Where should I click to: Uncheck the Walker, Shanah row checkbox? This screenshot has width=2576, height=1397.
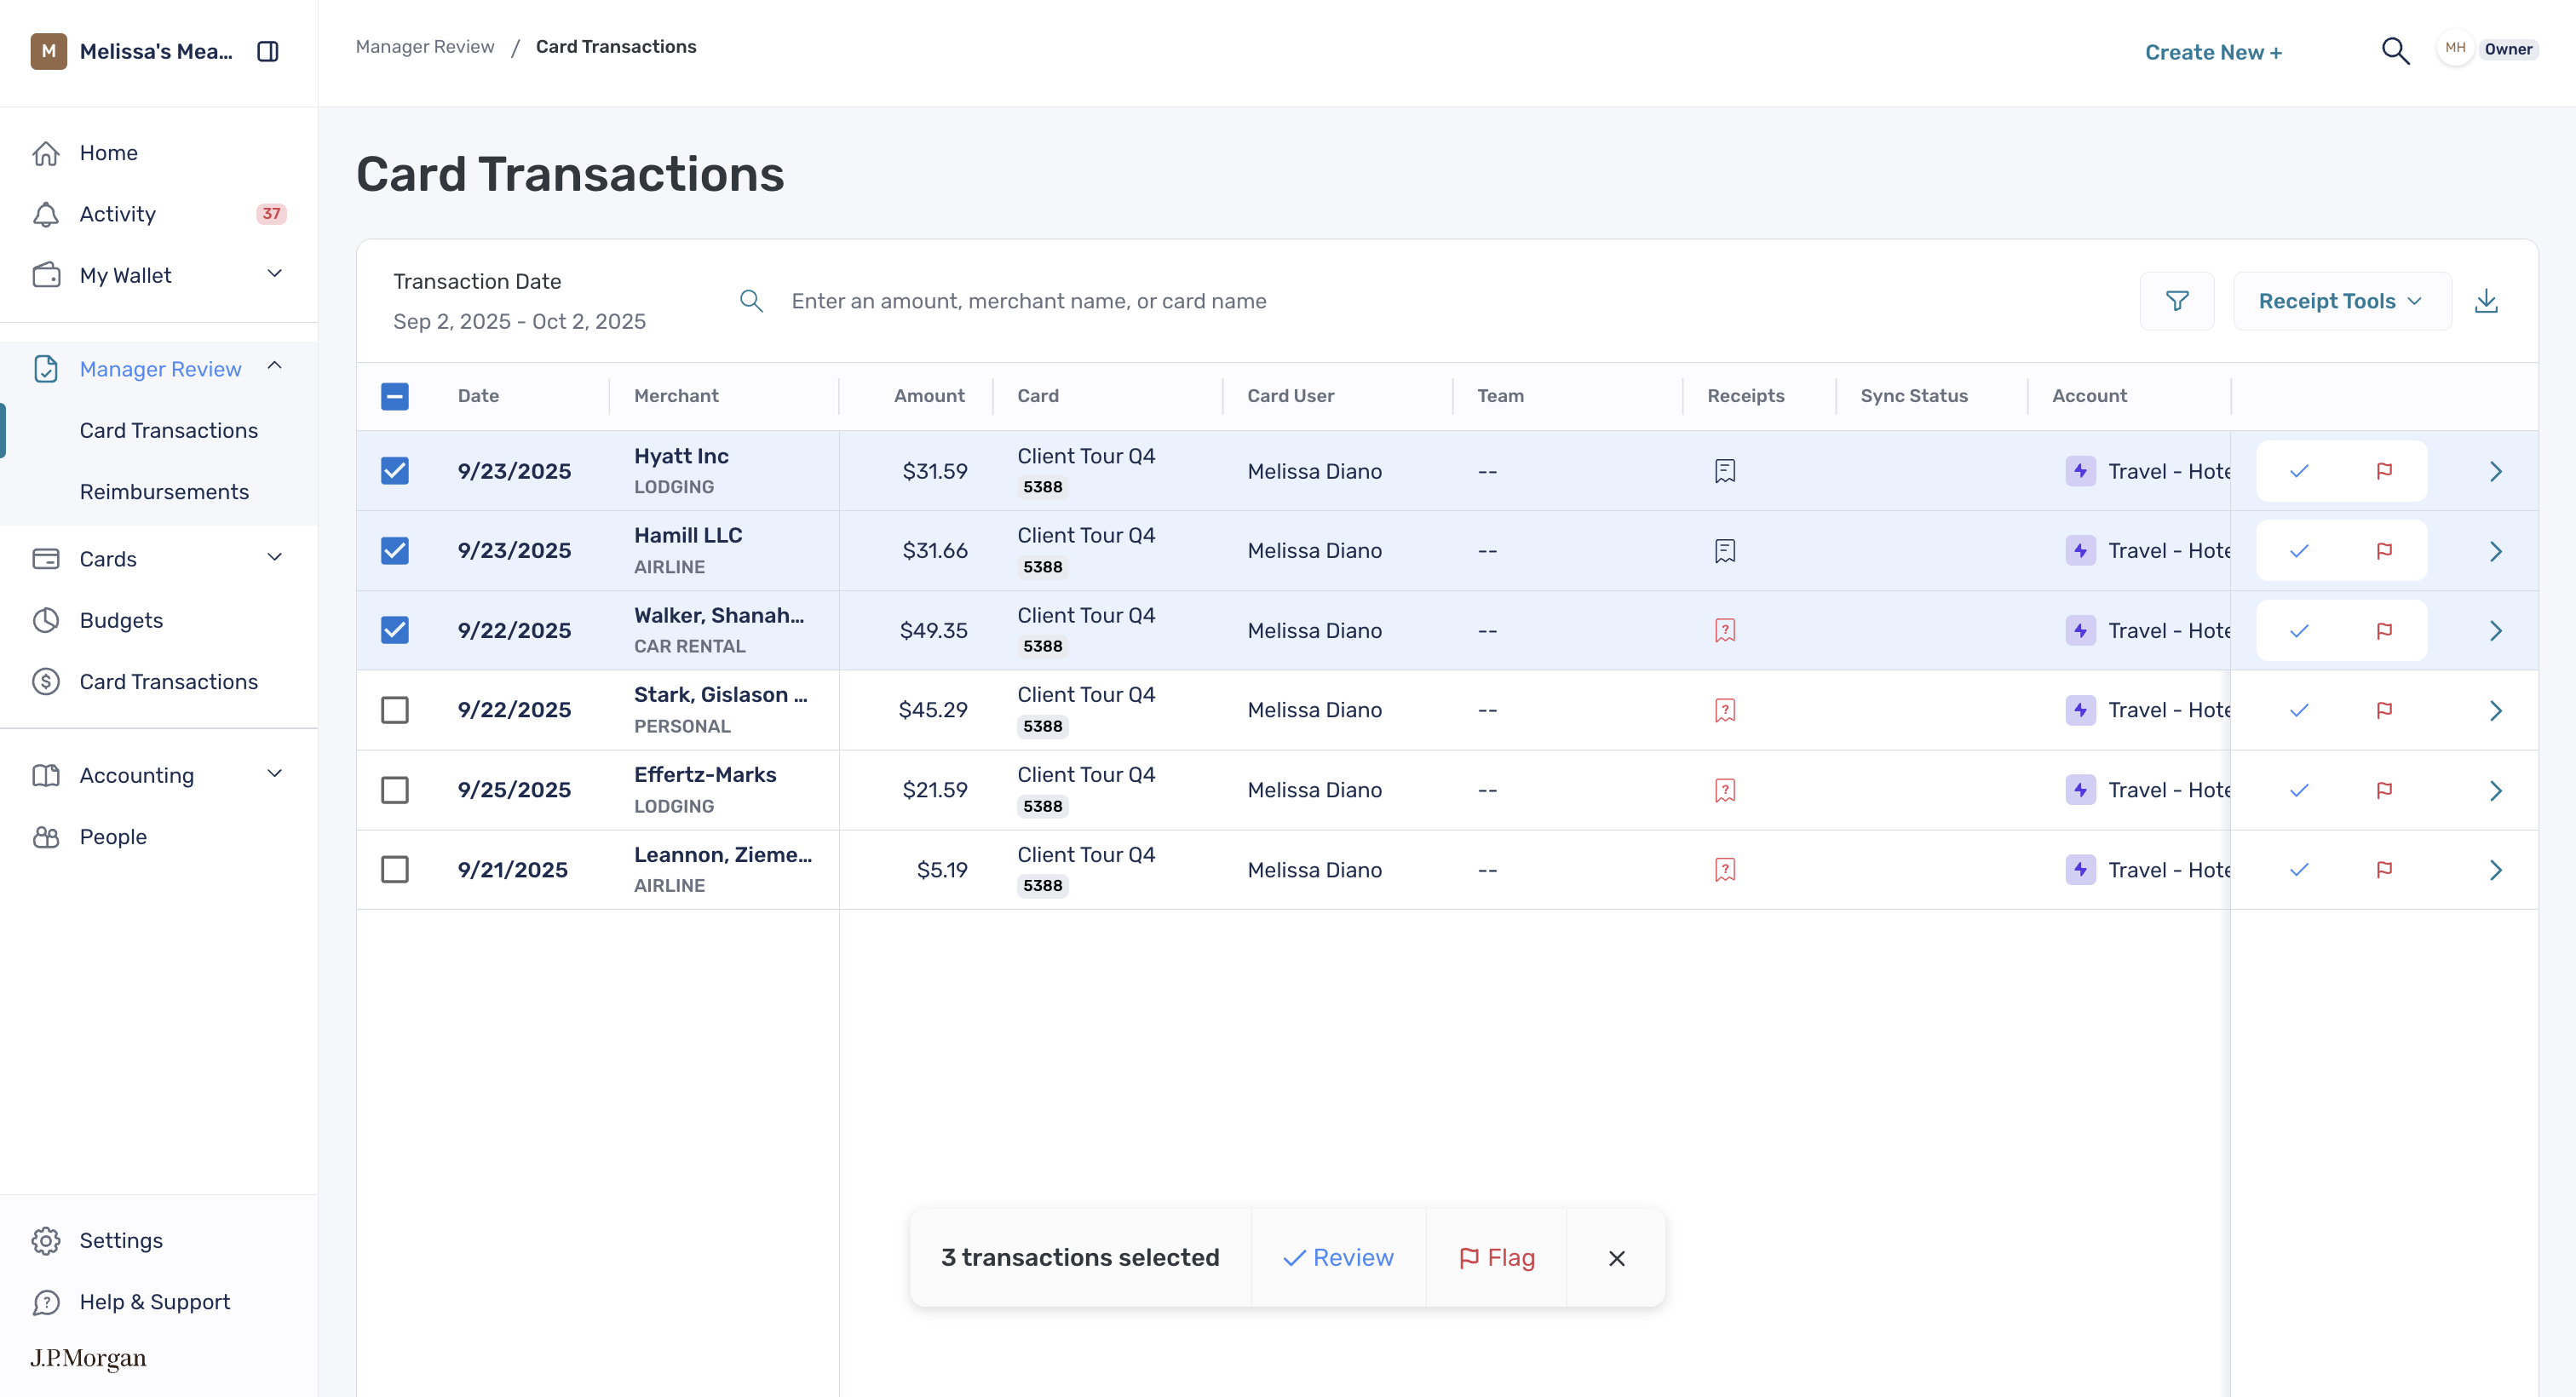coord(395,630)
